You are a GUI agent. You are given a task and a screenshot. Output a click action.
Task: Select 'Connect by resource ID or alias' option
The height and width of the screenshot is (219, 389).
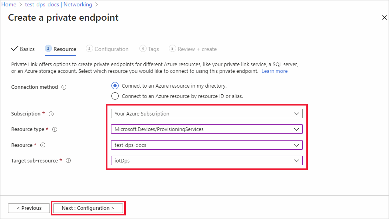point(115,96)
